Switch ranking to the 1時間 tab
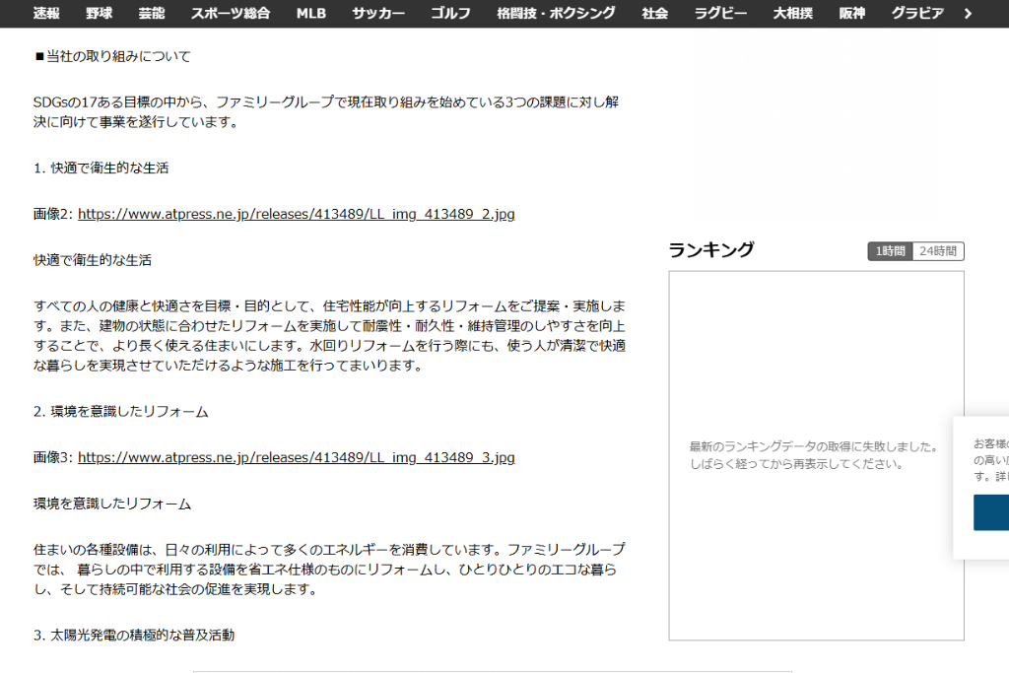Image resolution: width=1009 pixels, height=673 pixels. [x=890, y=251]
